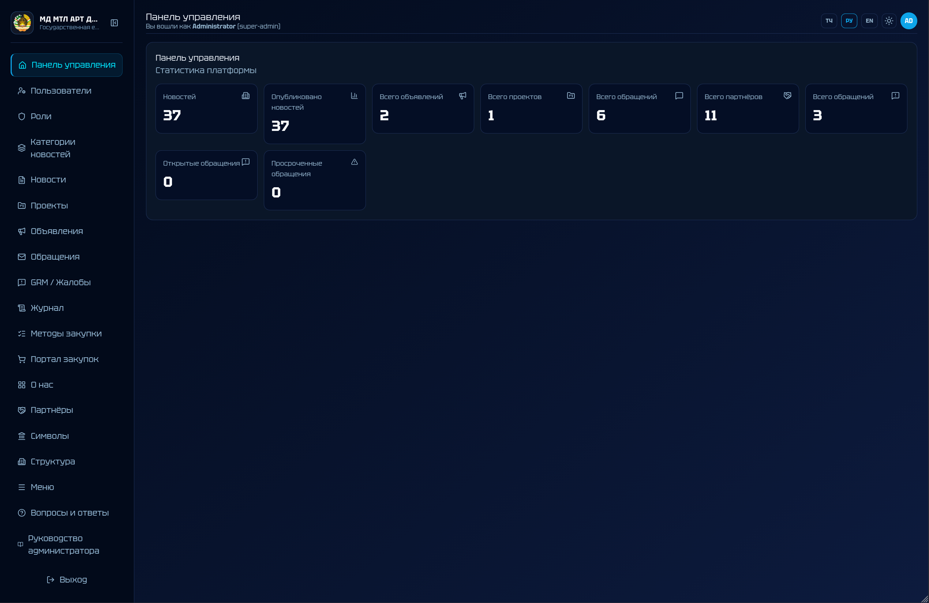Collapse the sidebar with the panel icon

coord(115,23)
